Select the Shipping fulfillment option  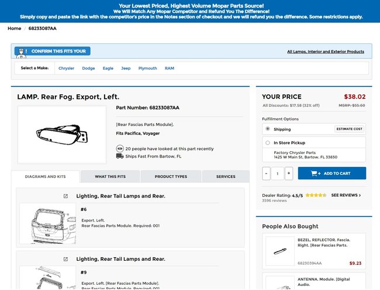(268, 129)
